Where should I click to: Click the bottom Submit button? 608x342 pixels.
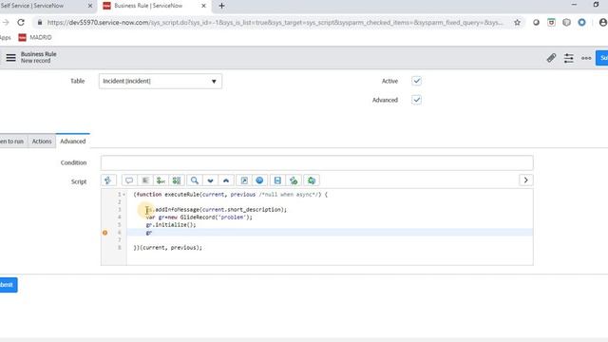pos(8,285)
